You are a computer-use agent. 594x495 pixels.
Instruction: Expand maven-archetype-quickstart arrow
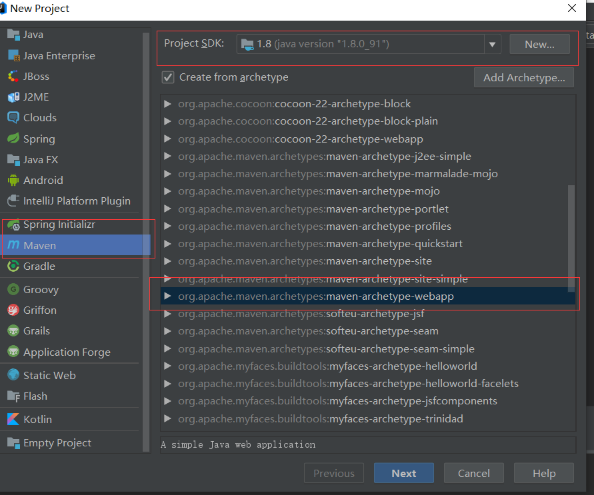pos(167,244)
